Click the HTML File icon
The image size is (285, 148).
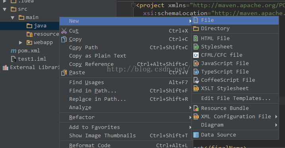(196, 38)
